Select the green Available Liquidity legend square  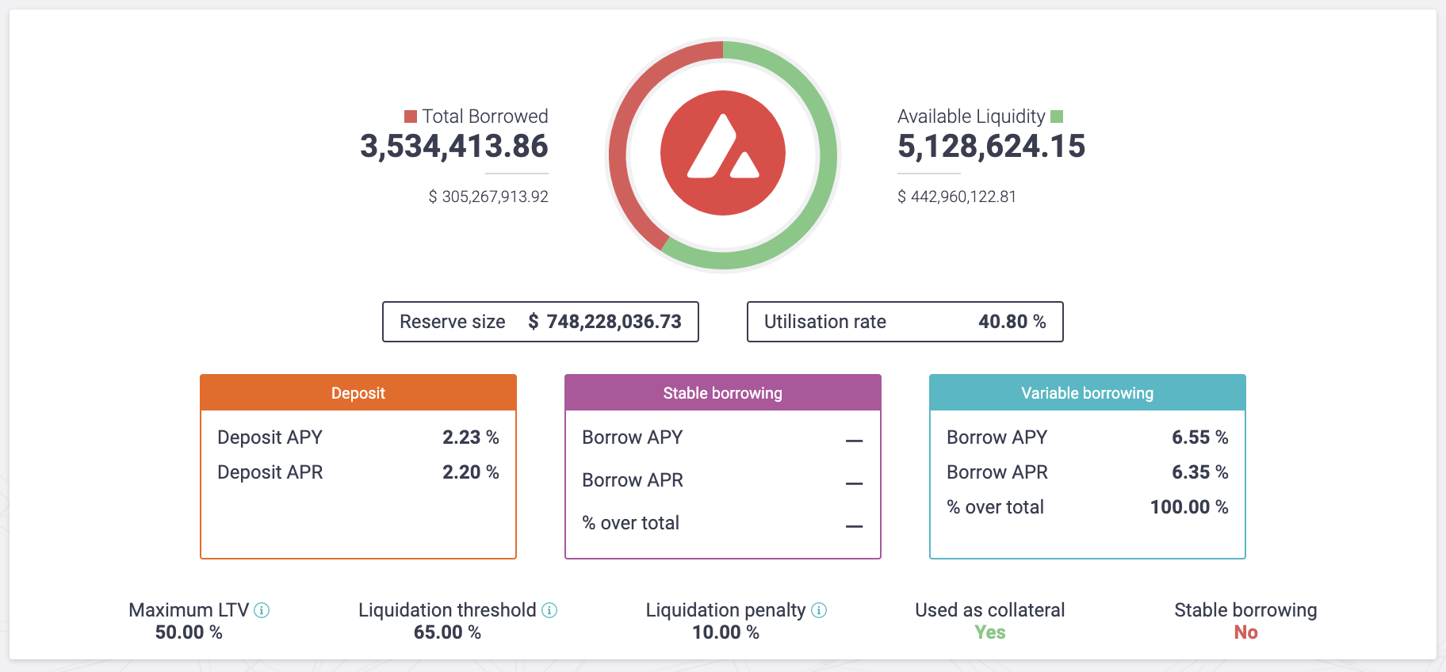point(1057,116)
